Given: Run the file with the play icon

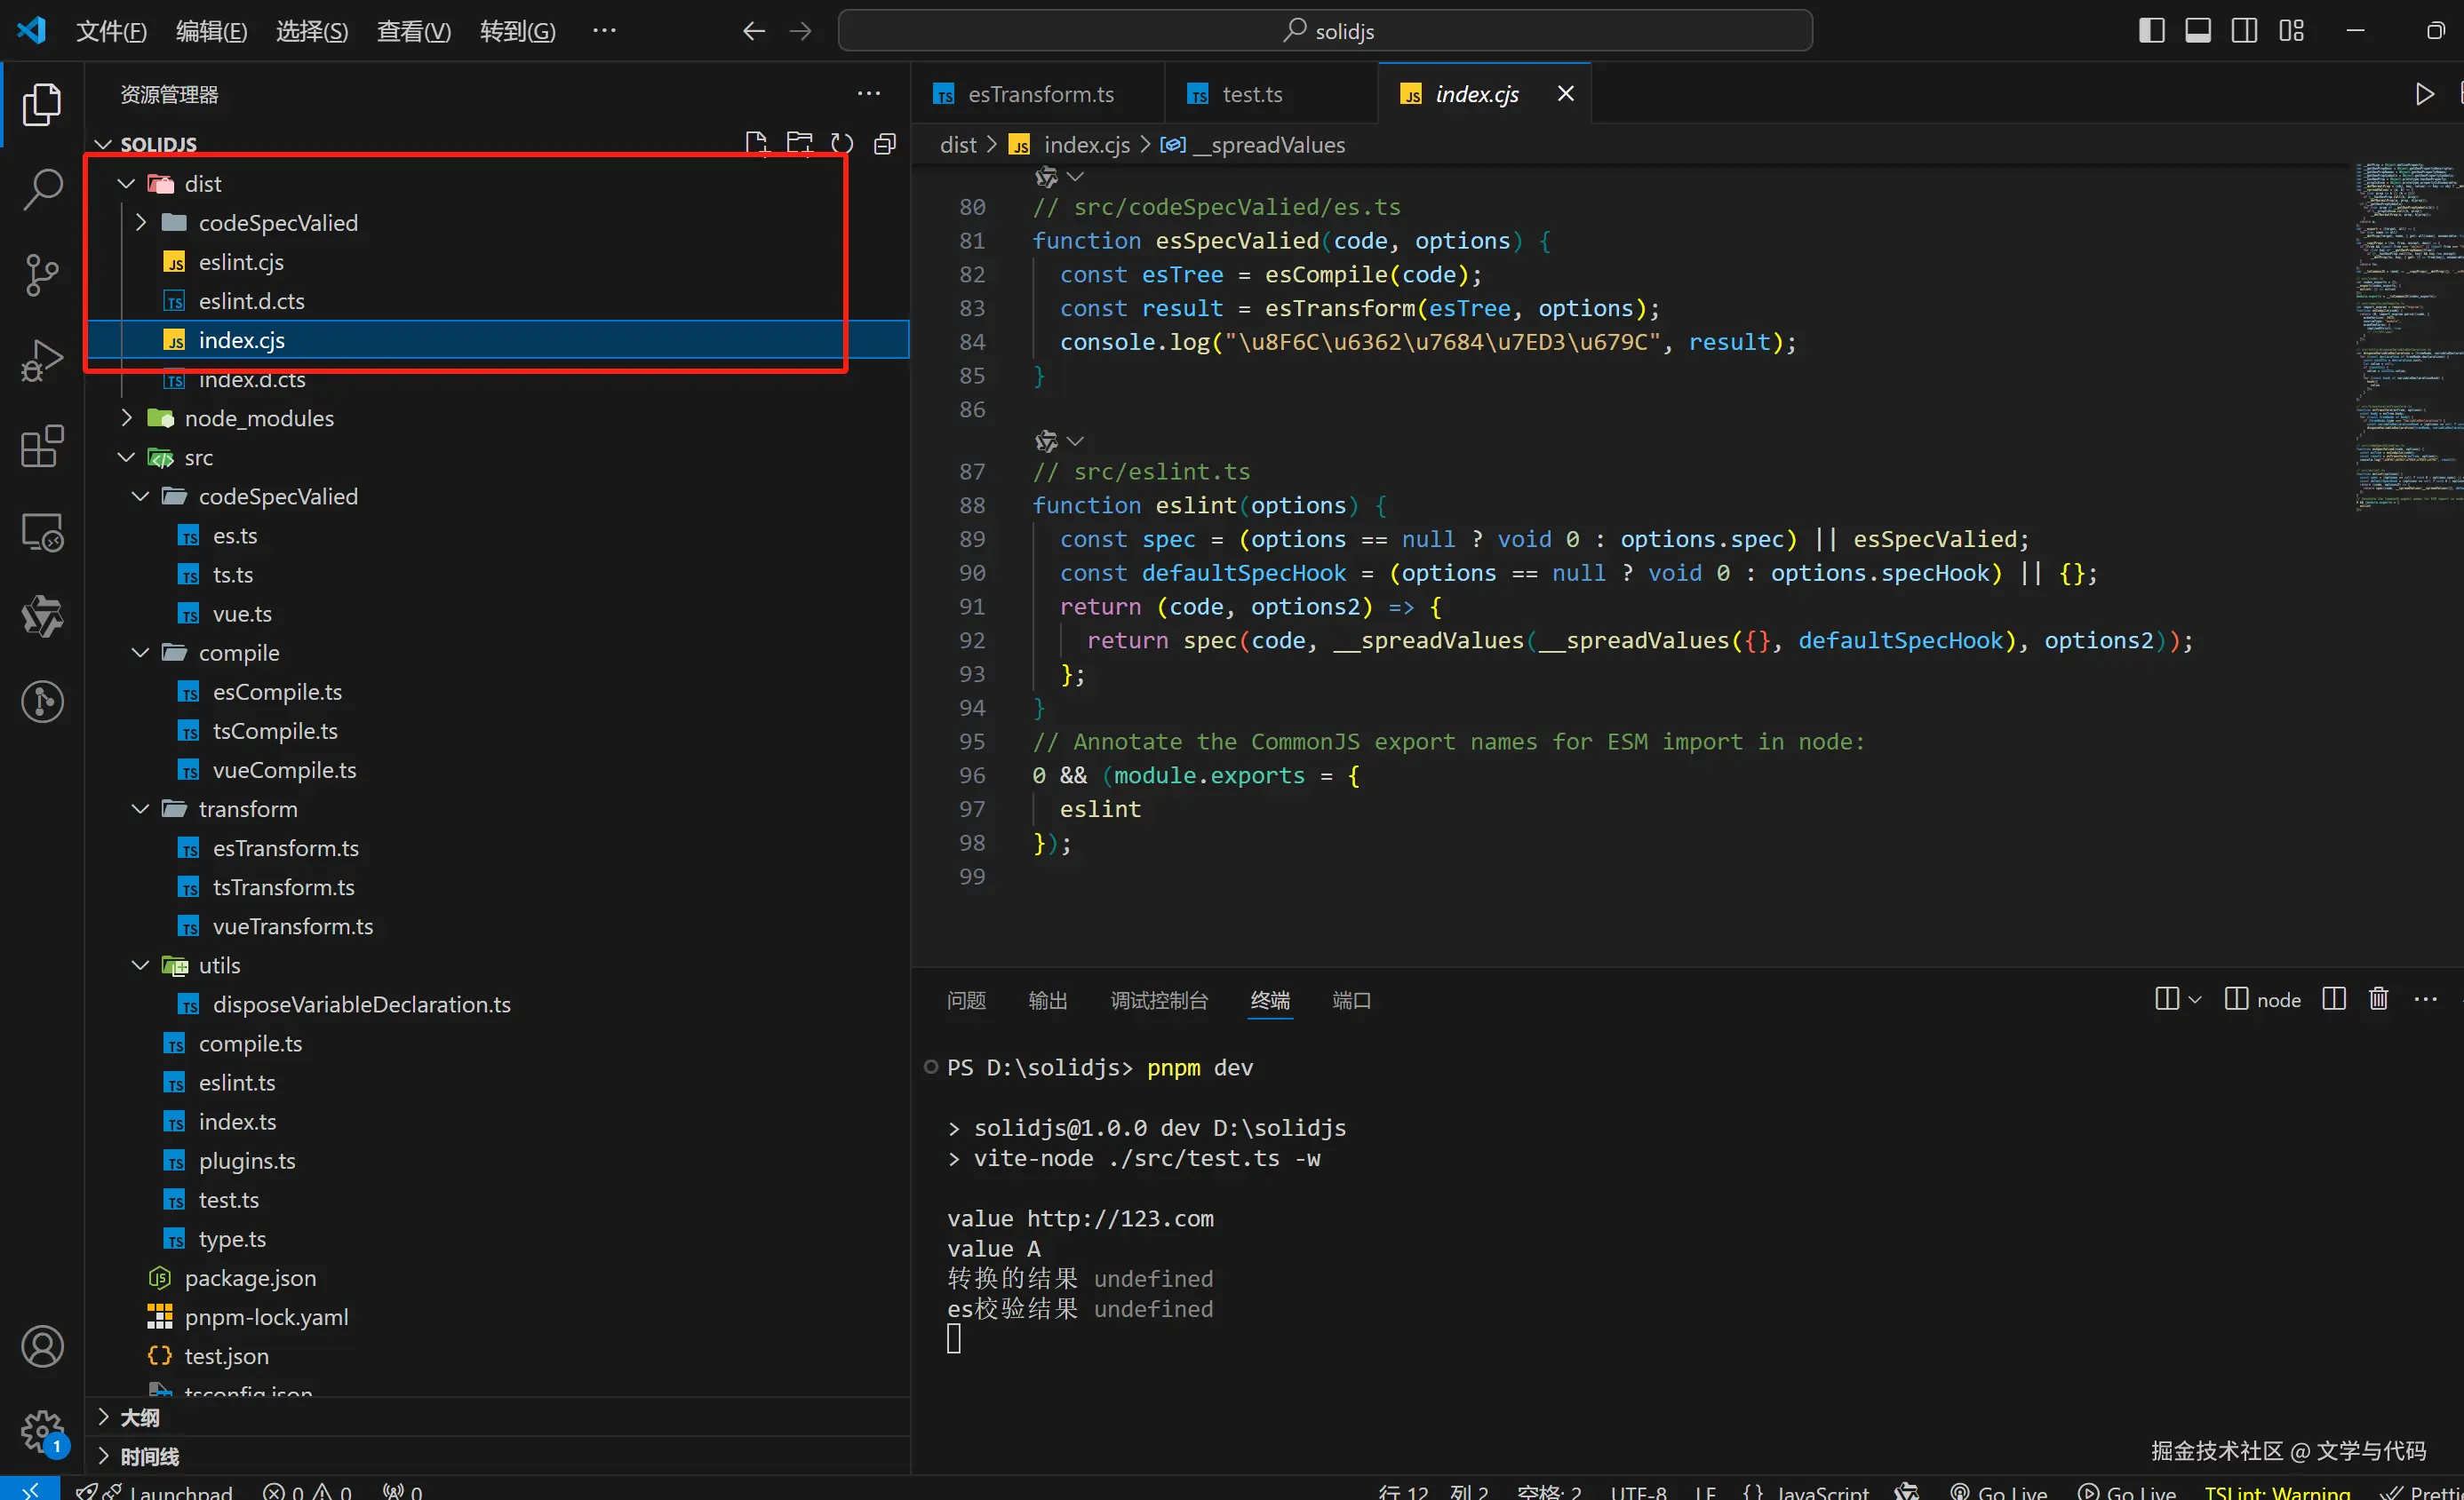Looking at the screenshot, I should click(2424, 94).
